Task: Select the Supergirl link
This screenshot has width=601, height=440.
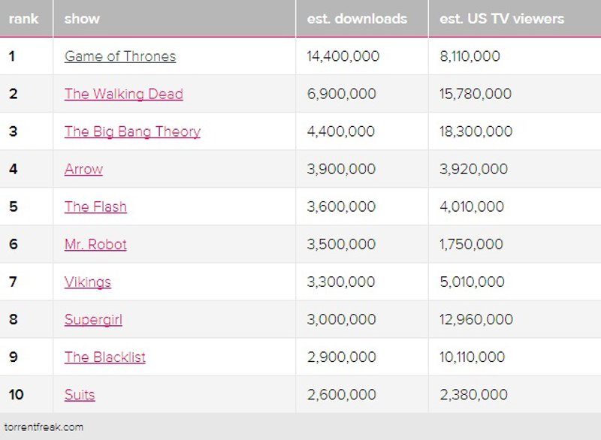Action: click(x=93, y=319)
